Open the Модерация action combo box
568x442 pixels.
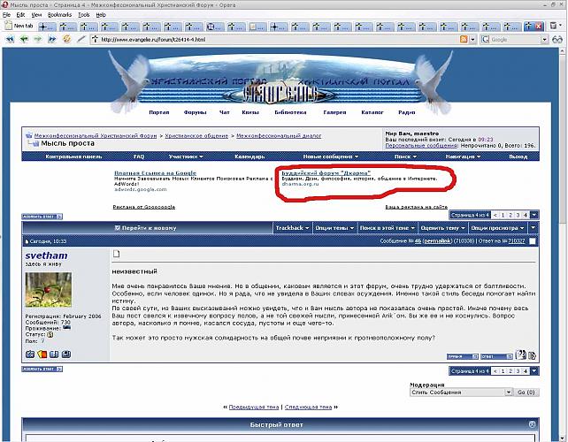coord(461,392)
